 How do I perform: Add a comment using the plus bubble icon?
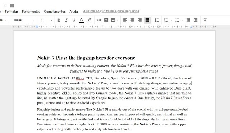tap(106, 20)
